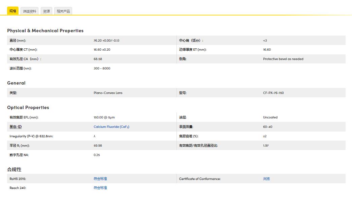Click the Optical Properties section heading

28,107
